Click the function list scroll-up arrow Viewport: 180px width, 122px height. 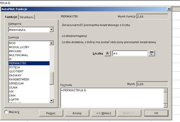point(51,43)
